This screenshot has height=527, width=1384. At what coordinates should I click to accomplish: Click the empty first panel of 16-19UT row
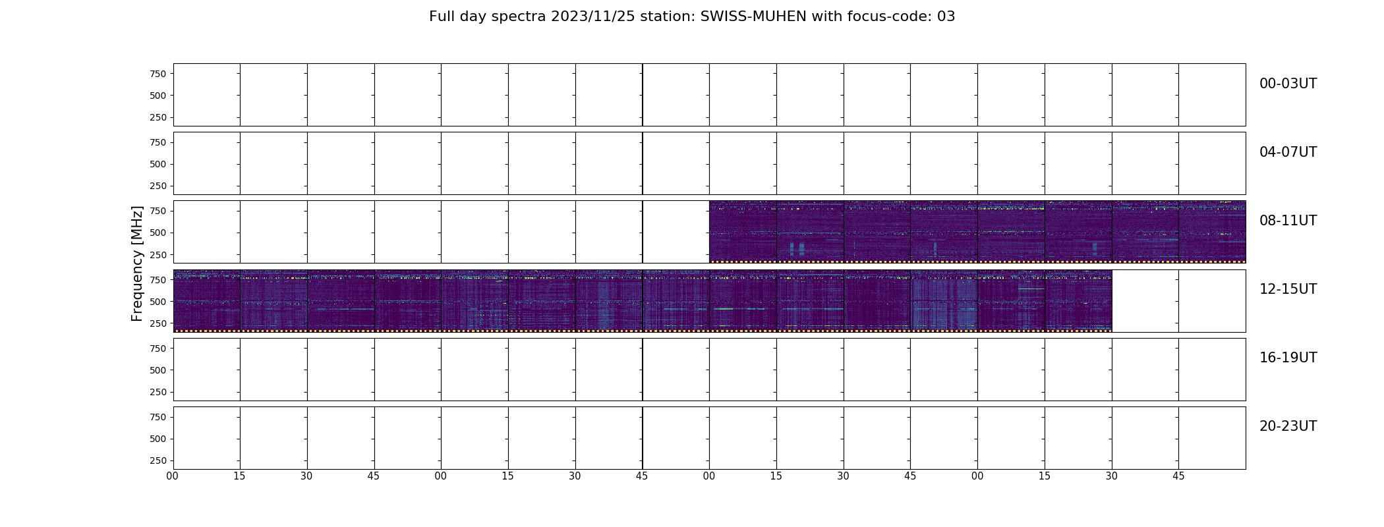(x=206, y=370)
